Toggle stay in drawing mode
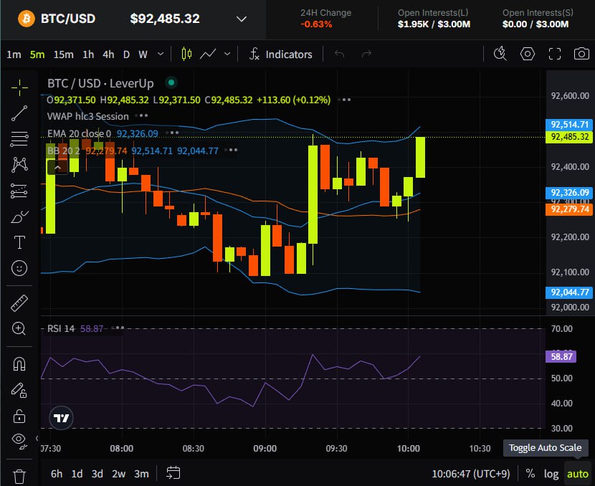 pos(19,390)
